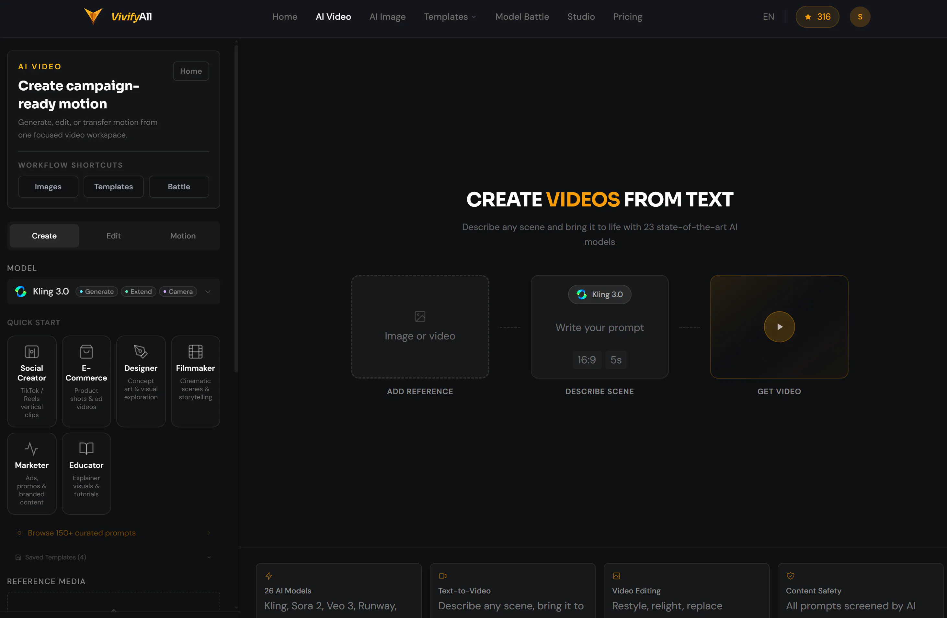Click the image icon for Video Editing
Screen dimensions: 947x618
(616, 576)
